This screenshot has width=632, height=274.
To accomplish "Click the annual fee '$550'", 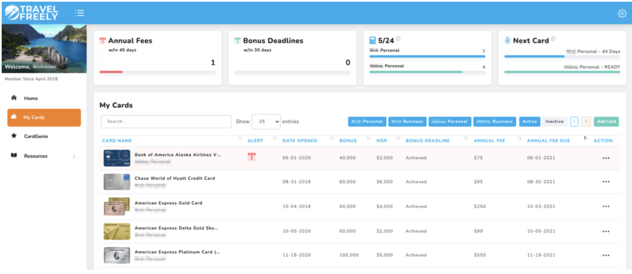I will pos(480,255).
